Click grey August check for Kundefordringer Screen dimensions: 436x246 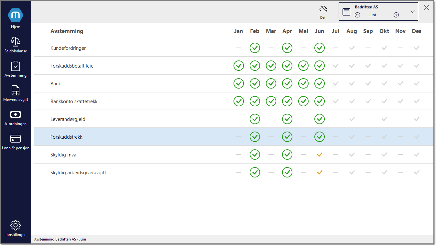352,48
